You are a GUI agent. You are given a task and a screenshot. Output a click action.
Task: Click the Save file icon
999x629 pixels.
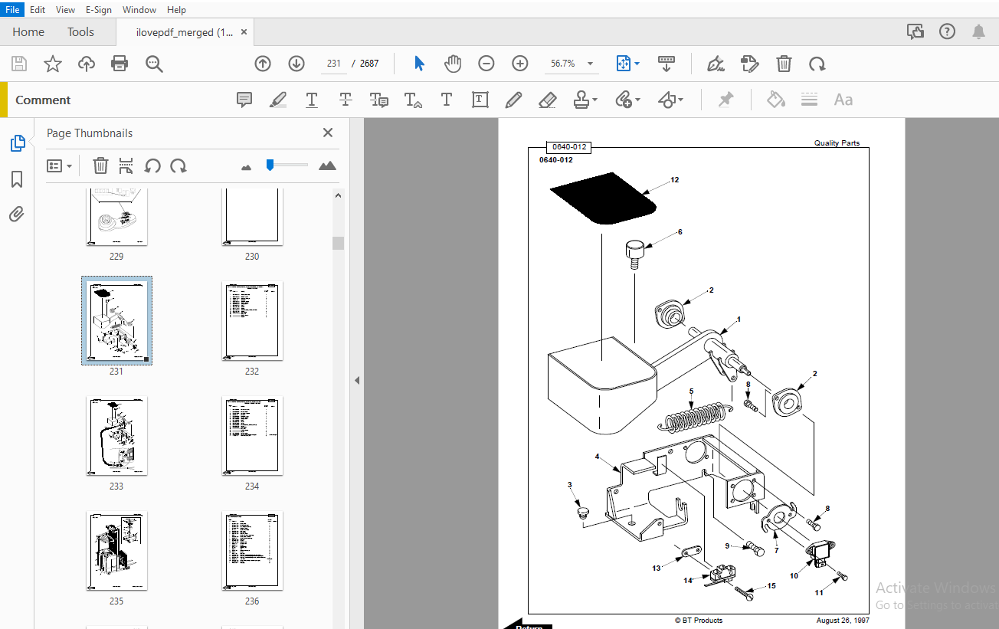click(x=18, y=64)
